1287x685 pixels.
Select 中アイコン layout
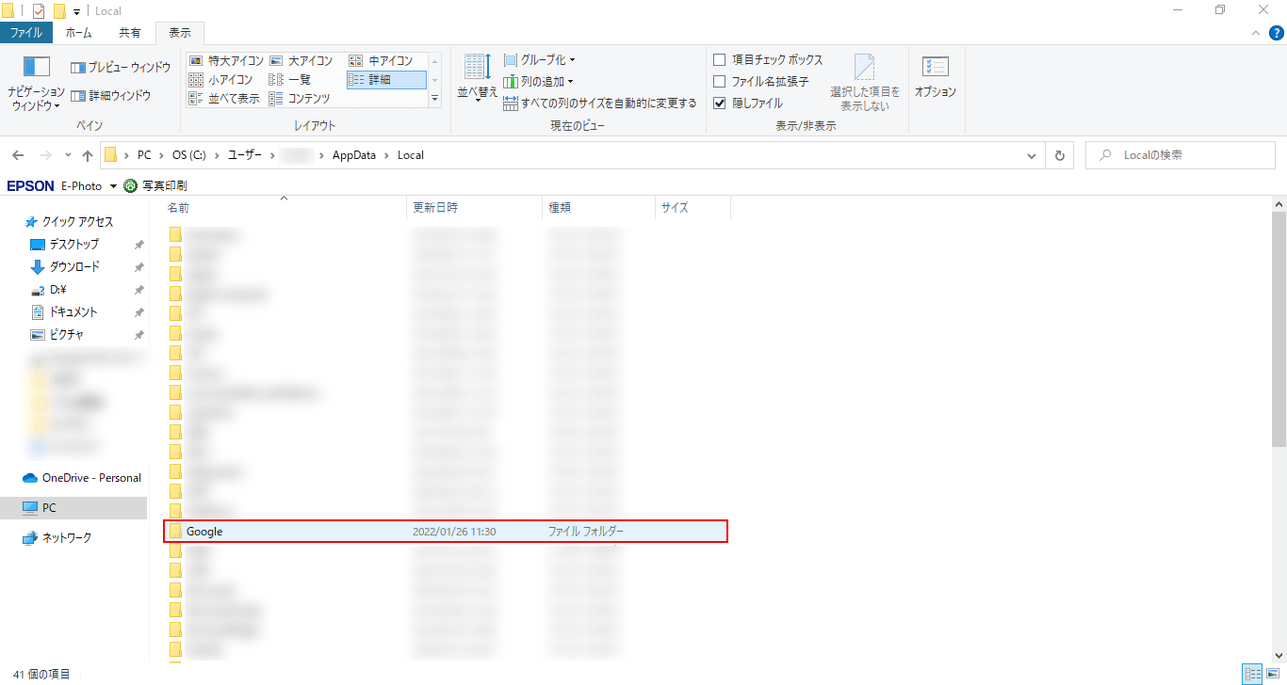click(x=382, y=61)
